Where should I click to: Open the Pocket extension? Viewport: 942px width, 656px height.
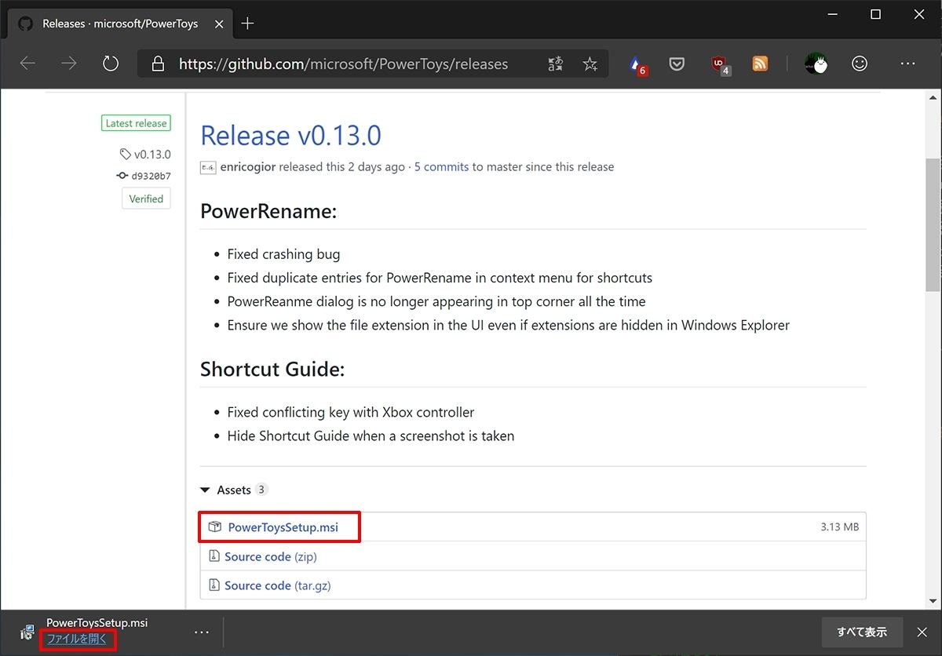coord(677,64)
